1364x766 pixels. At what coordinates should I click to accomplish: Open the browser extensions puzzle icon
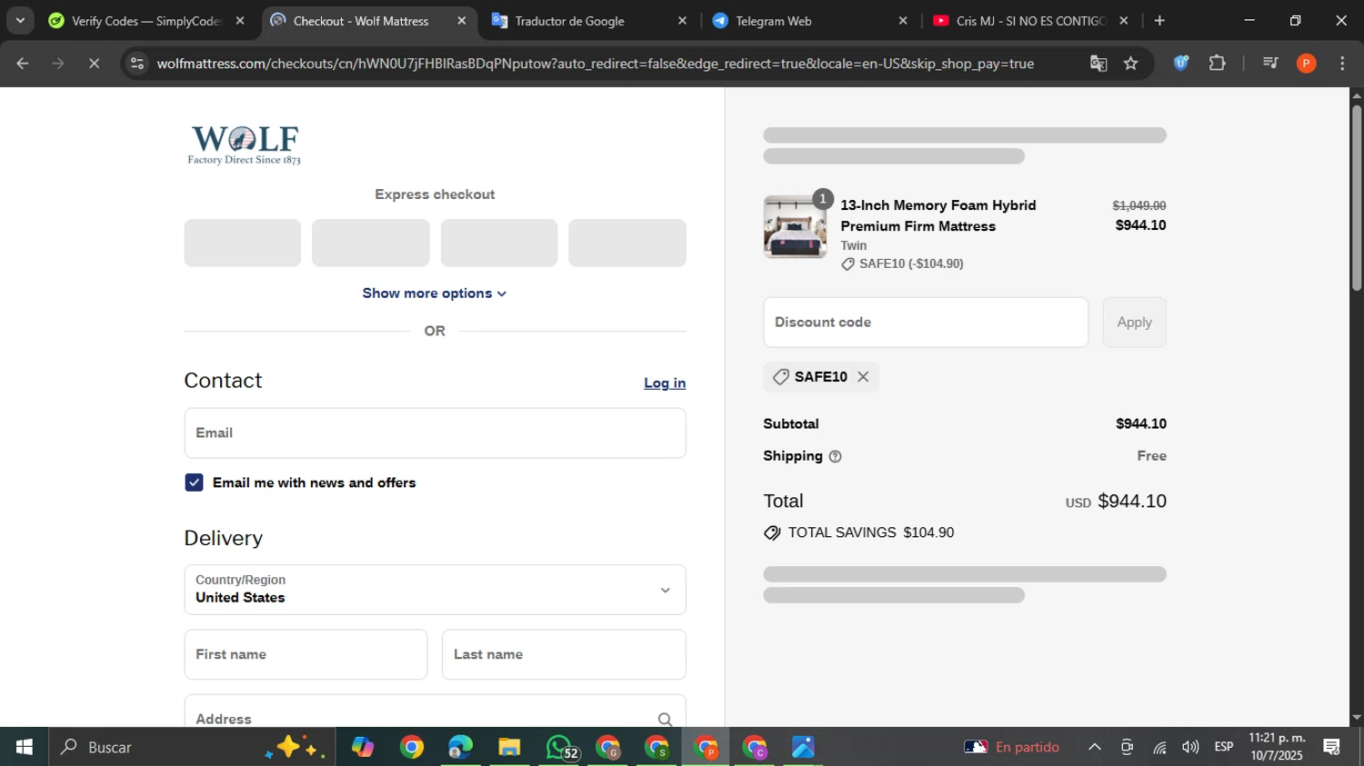pyautogui.click(x=1217, y=63)
